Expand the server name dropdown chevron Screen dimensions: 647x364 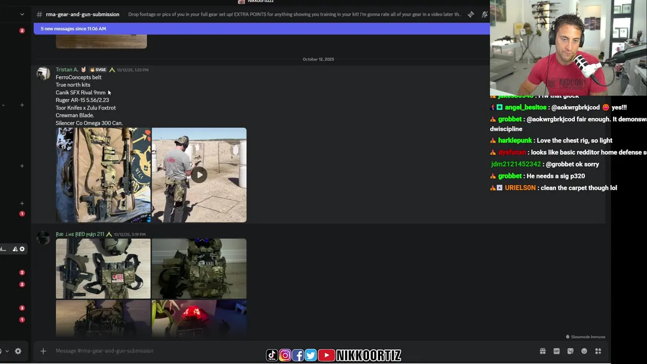22,14
